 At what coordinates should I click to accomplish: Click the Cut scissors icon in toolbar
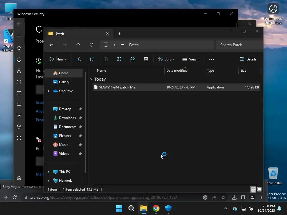[78, 59]
